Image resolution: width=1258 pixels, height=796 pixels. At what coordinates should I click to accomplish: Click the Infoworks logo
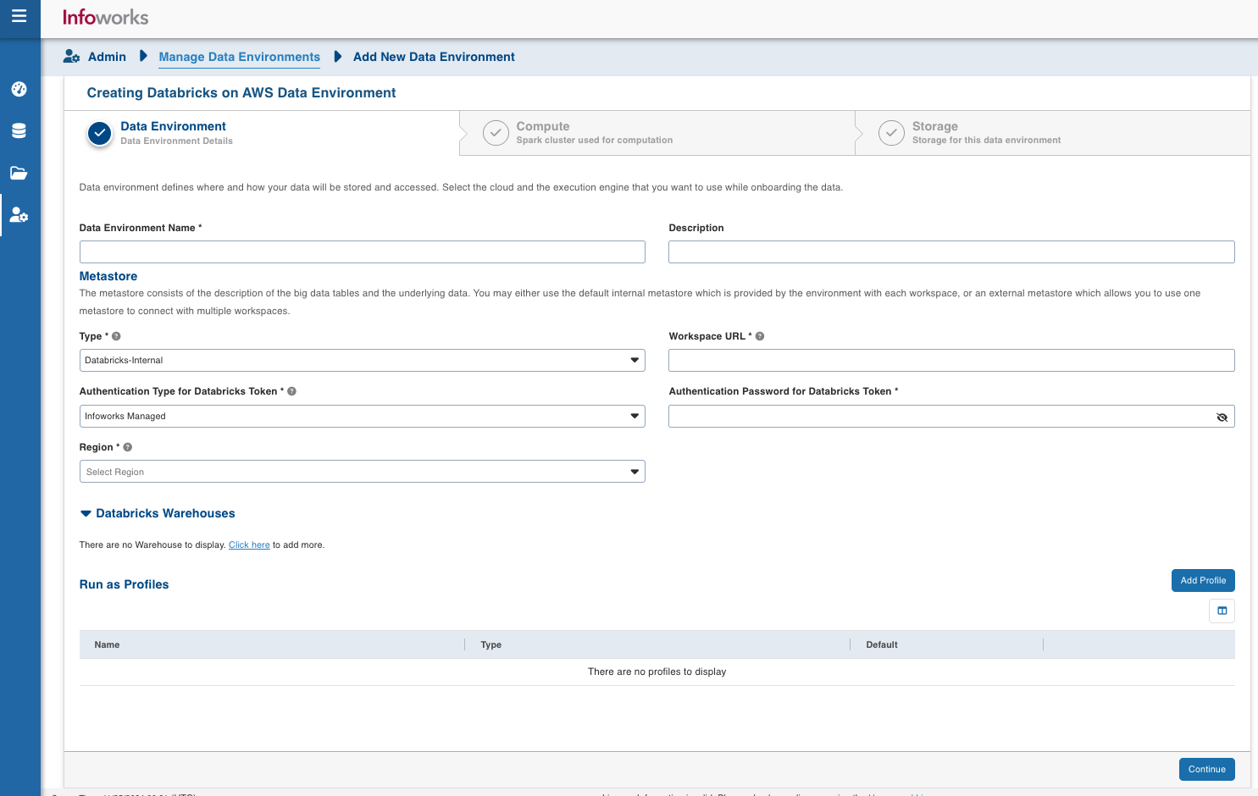click(x=106, y=17)
